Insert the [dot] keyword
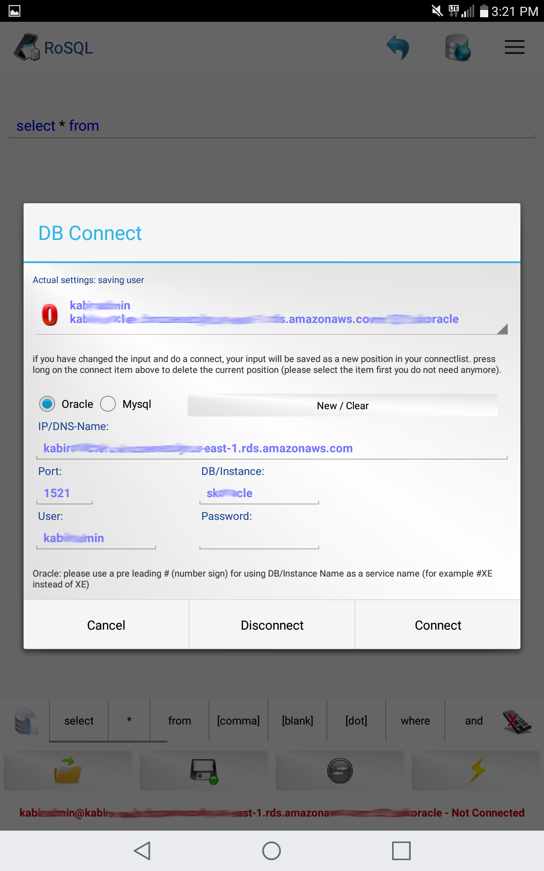This screenshot has width=544, height=871. coord(356,720)
